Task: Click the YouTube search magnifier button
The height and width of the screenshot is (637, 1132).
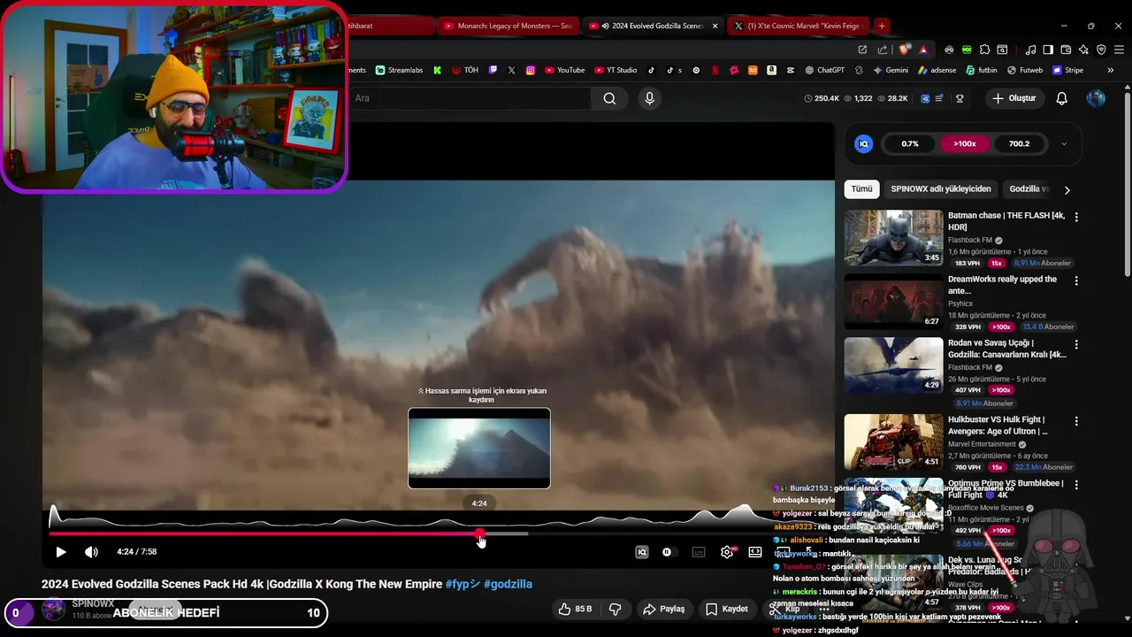Action: (609, 98)
